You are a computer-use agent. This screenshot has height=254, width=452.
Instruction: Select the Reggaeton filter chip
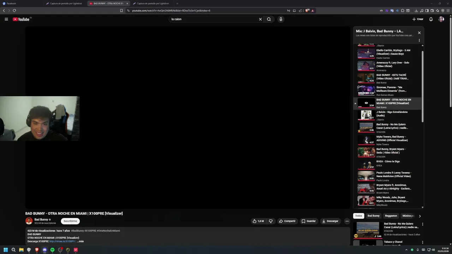[x=391, y=216]
